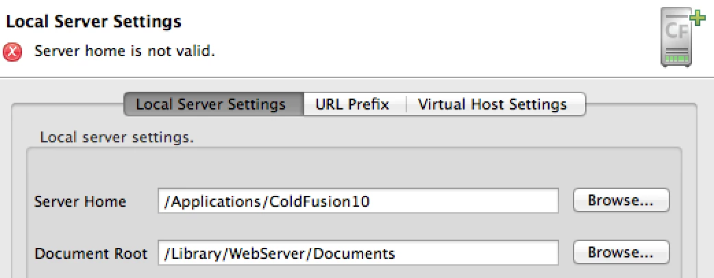Switch to the URL Prefix tab
This screenshot has height=278, width=714.
pos(354,105)
